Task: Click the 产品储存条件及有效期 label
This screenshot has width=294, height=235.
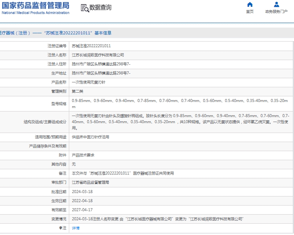Action: click(48, 146)
